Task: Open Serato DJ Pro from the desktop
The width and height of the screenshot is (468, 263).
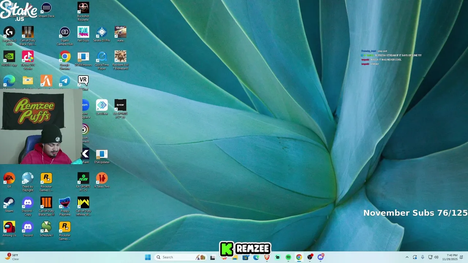Action: click(x=102, y=34)
